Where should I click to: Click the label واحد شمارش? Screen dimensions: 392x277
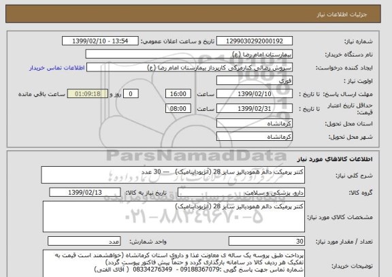148,242
